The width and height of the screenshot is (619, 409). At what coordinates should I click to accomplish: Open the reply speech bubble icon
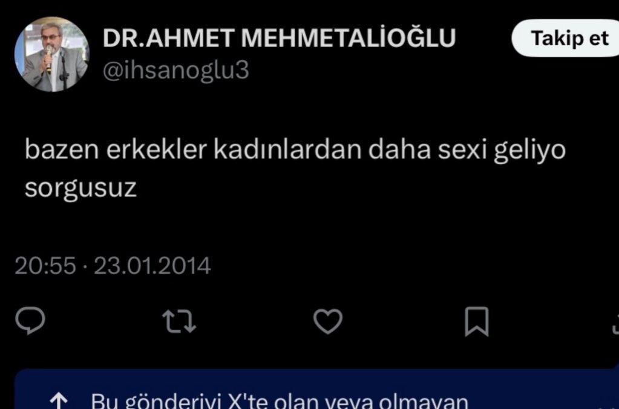coord(30,321)
